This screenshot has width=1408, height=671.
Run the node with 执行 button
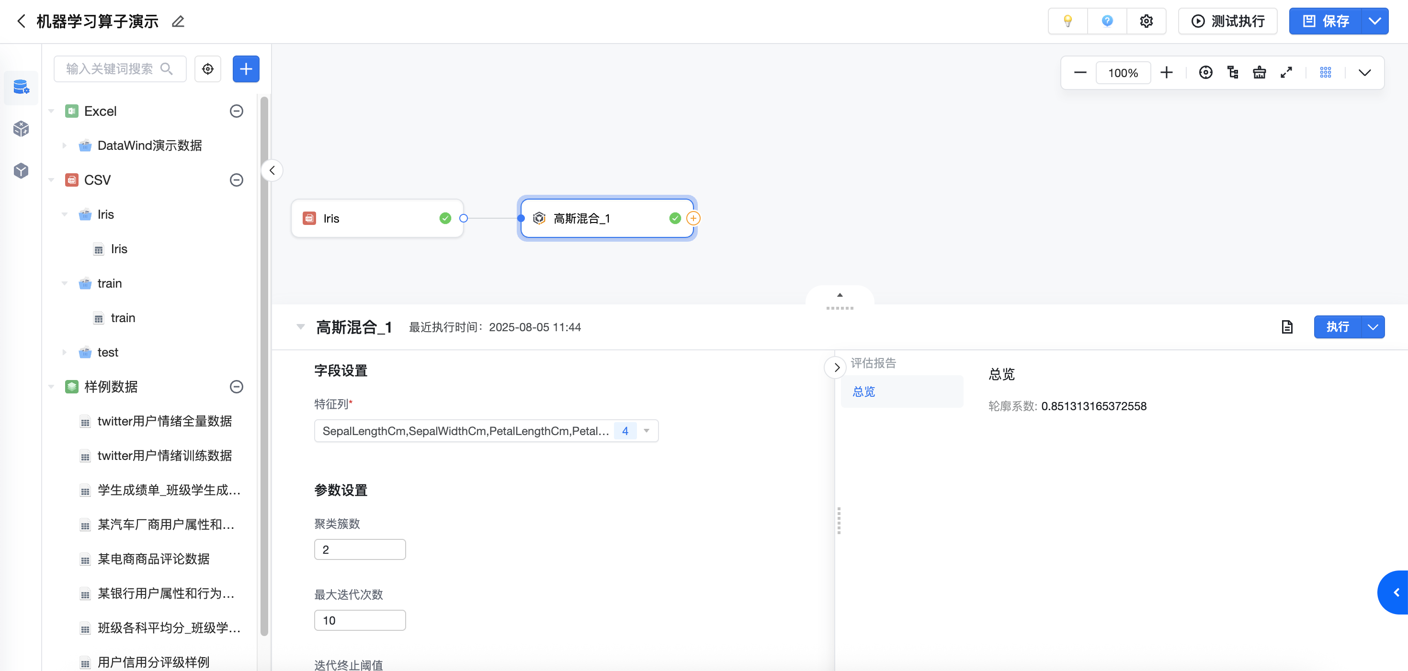point(1338,327)
